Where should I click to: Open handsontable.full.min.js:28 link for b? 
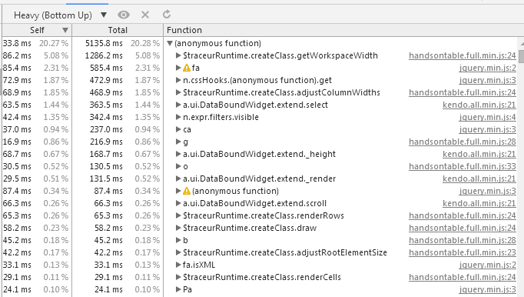(463, 240)
